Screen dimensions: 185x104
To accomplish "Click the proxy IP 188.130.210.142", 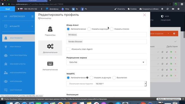I will pyautogui.click(x=30, y=9).
